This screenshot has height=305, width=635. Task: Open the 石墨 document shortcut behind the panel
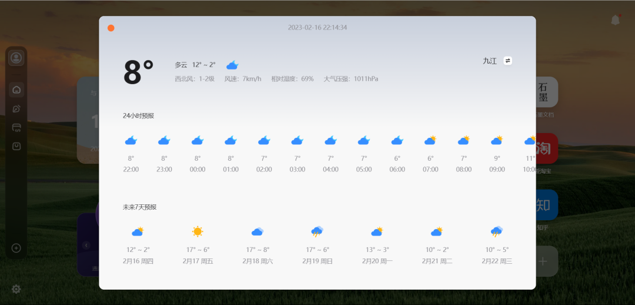click(x=547, y=92)
